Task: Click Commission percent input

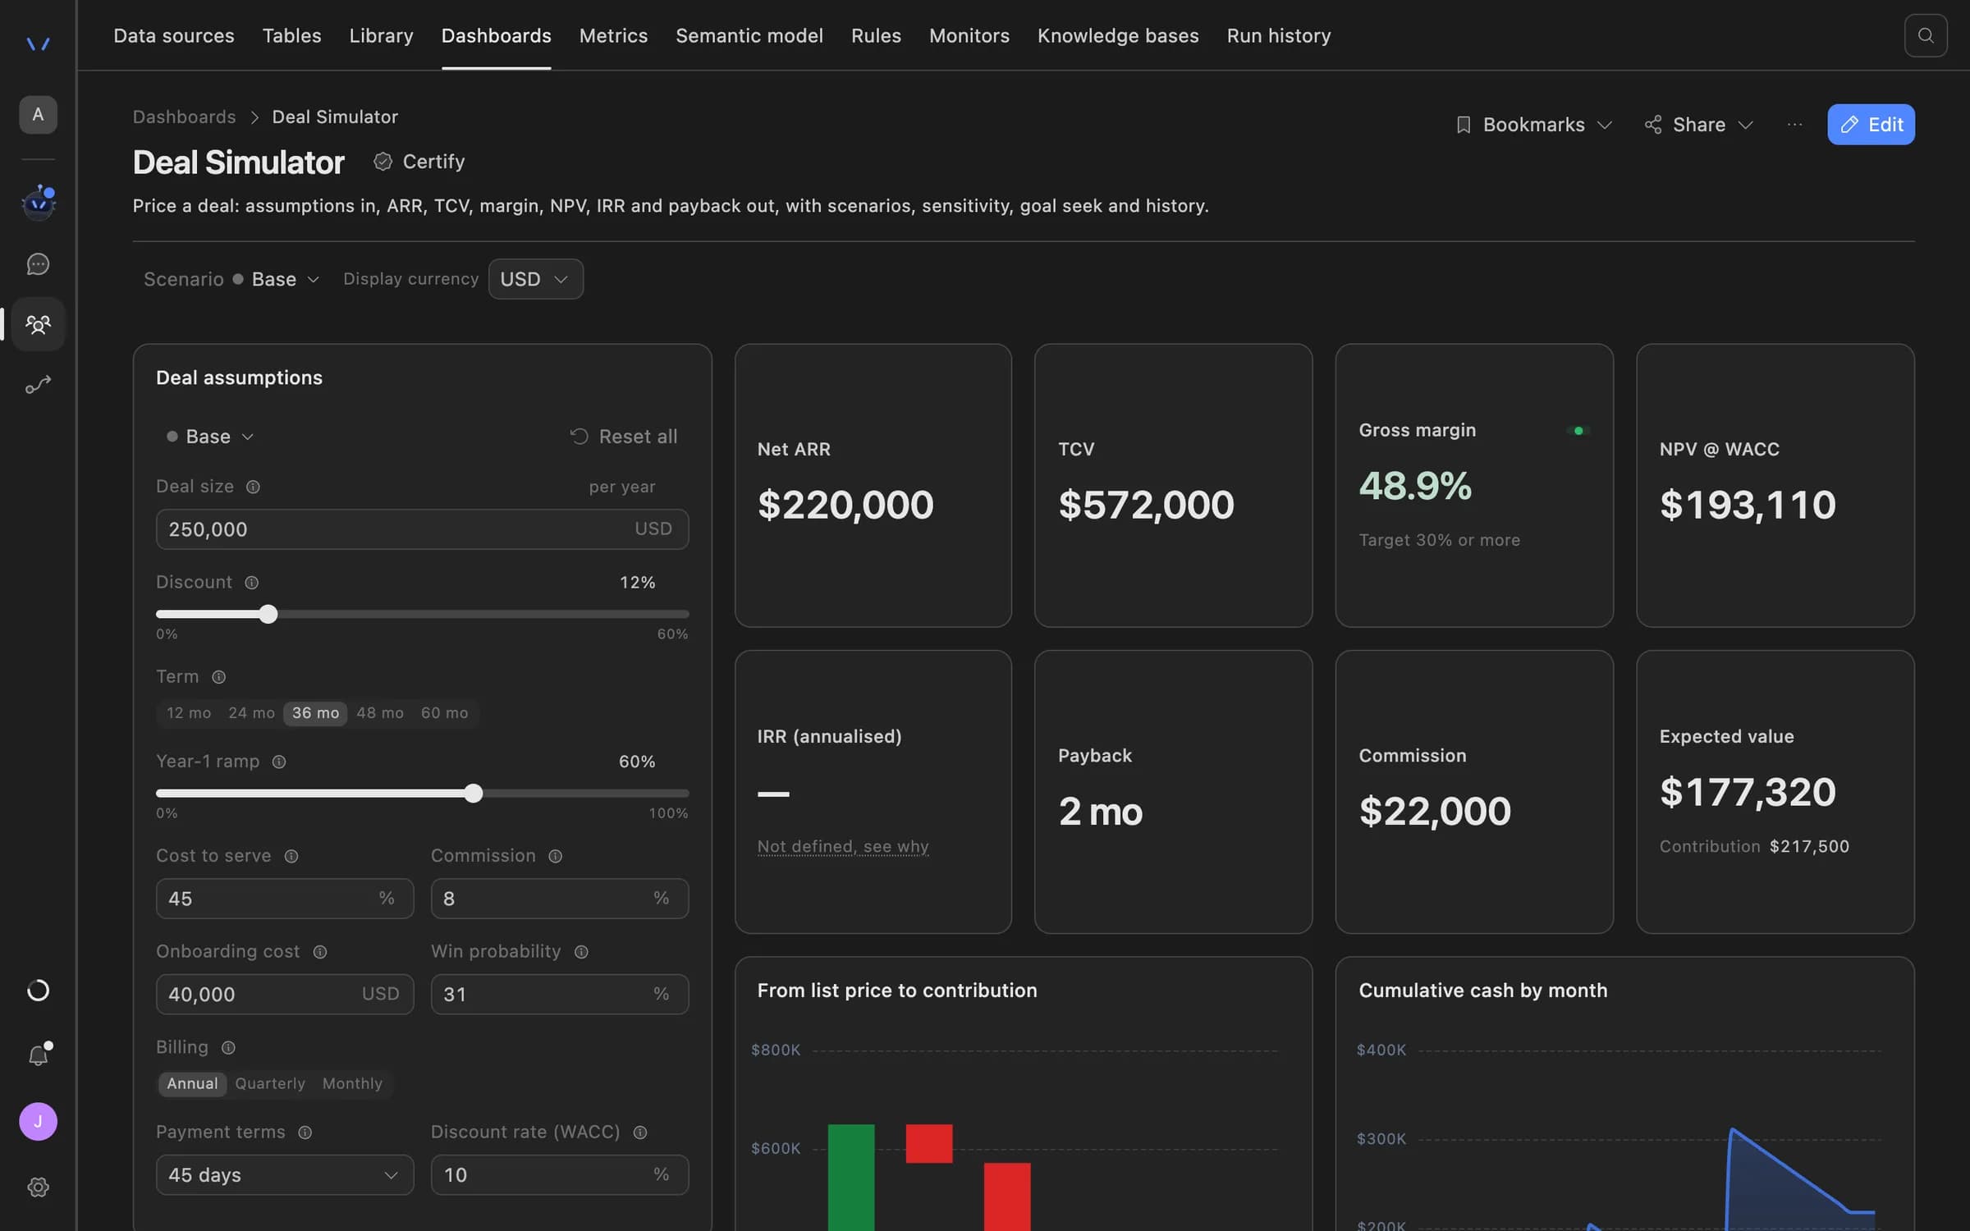Action: coord(560,899)
